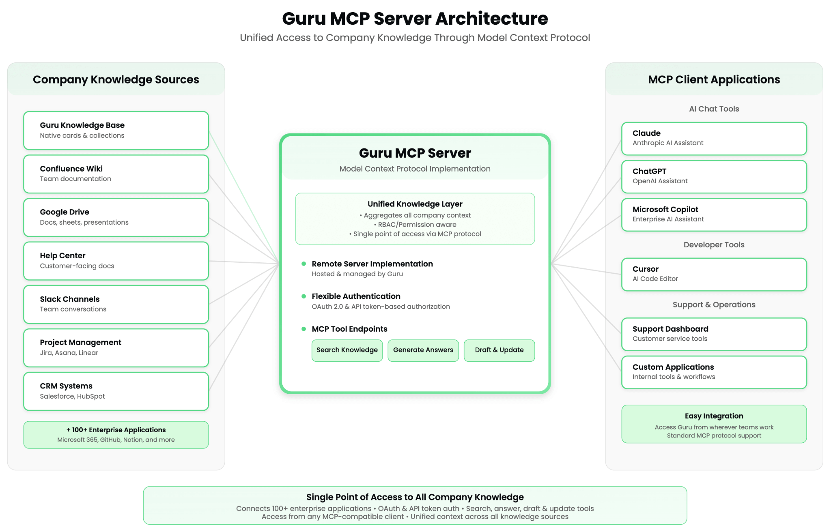Select the Guru Knowledge Base card
Viewport: 831px width, 532px height.
tap(116, 130)
